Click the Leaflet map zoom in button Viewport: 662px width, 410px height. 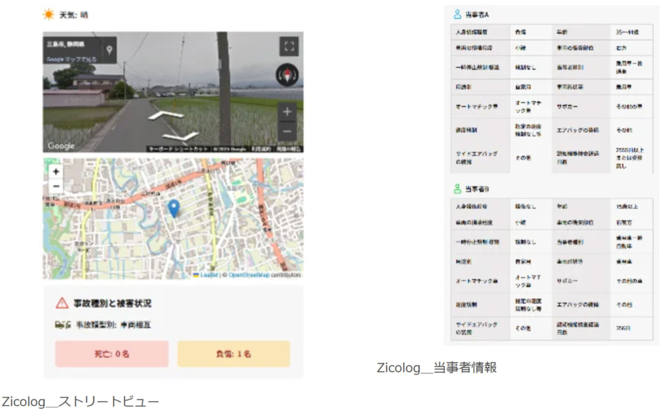[56, 172]
